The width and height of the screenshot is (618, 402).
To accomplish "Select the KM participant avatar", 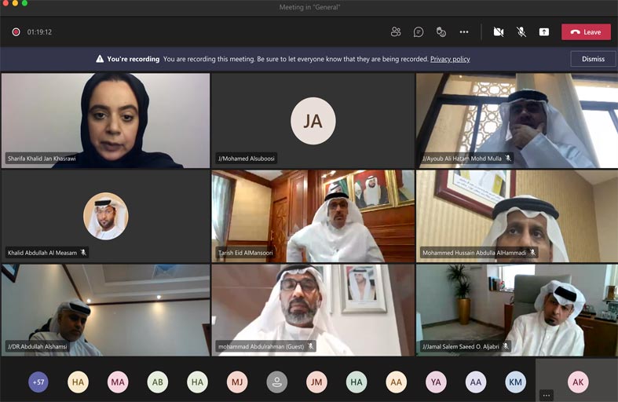I will pos(515,382).
